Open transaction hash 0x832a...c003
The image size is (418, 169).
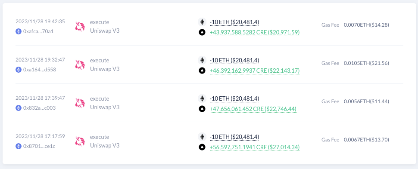[40, 108]
